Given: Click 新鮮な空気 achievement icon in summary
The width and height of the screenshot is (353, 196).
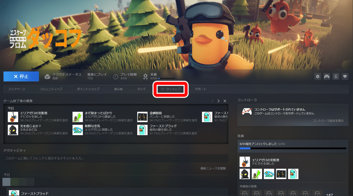Looking at the screenshot, I should pyautogui.click(x=78, y=130).
